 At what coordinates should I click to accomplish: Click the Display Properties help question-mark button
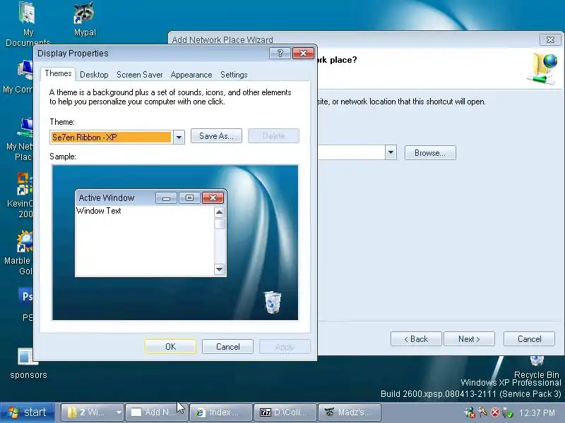point(280,54)
